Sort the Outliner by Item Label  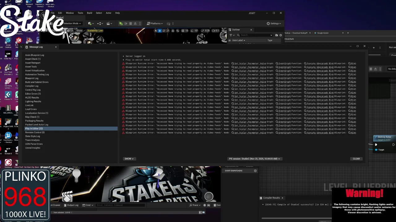[x=239, y=40]
